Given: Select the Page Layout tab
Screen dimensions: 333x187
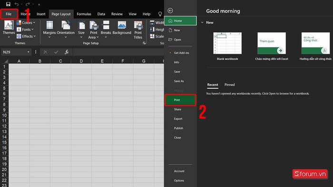Looking at the screenshot, I should click(x=61, y=14).
